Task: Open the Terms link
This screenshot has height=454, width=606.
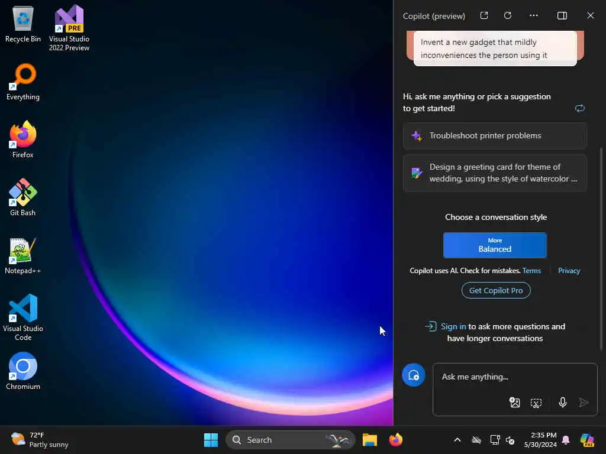Action: (x=531, y=271)
